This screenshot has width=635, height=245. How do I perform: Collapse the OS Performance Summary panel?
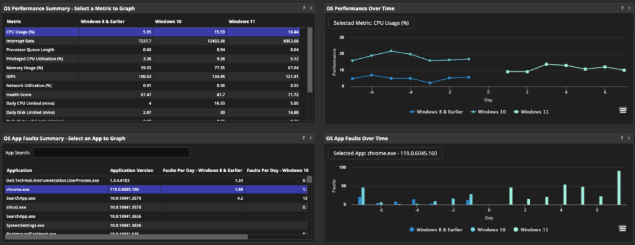click(311, 8)
